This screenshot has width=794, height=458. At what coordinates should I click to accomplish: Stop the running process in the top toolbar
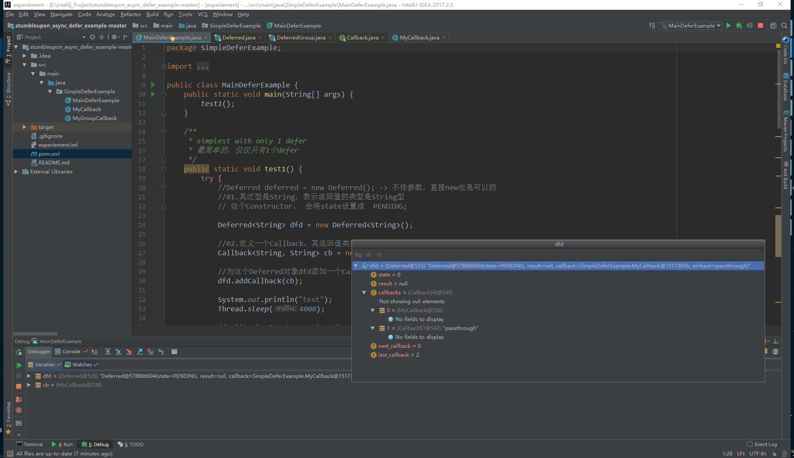coord(760,26)
